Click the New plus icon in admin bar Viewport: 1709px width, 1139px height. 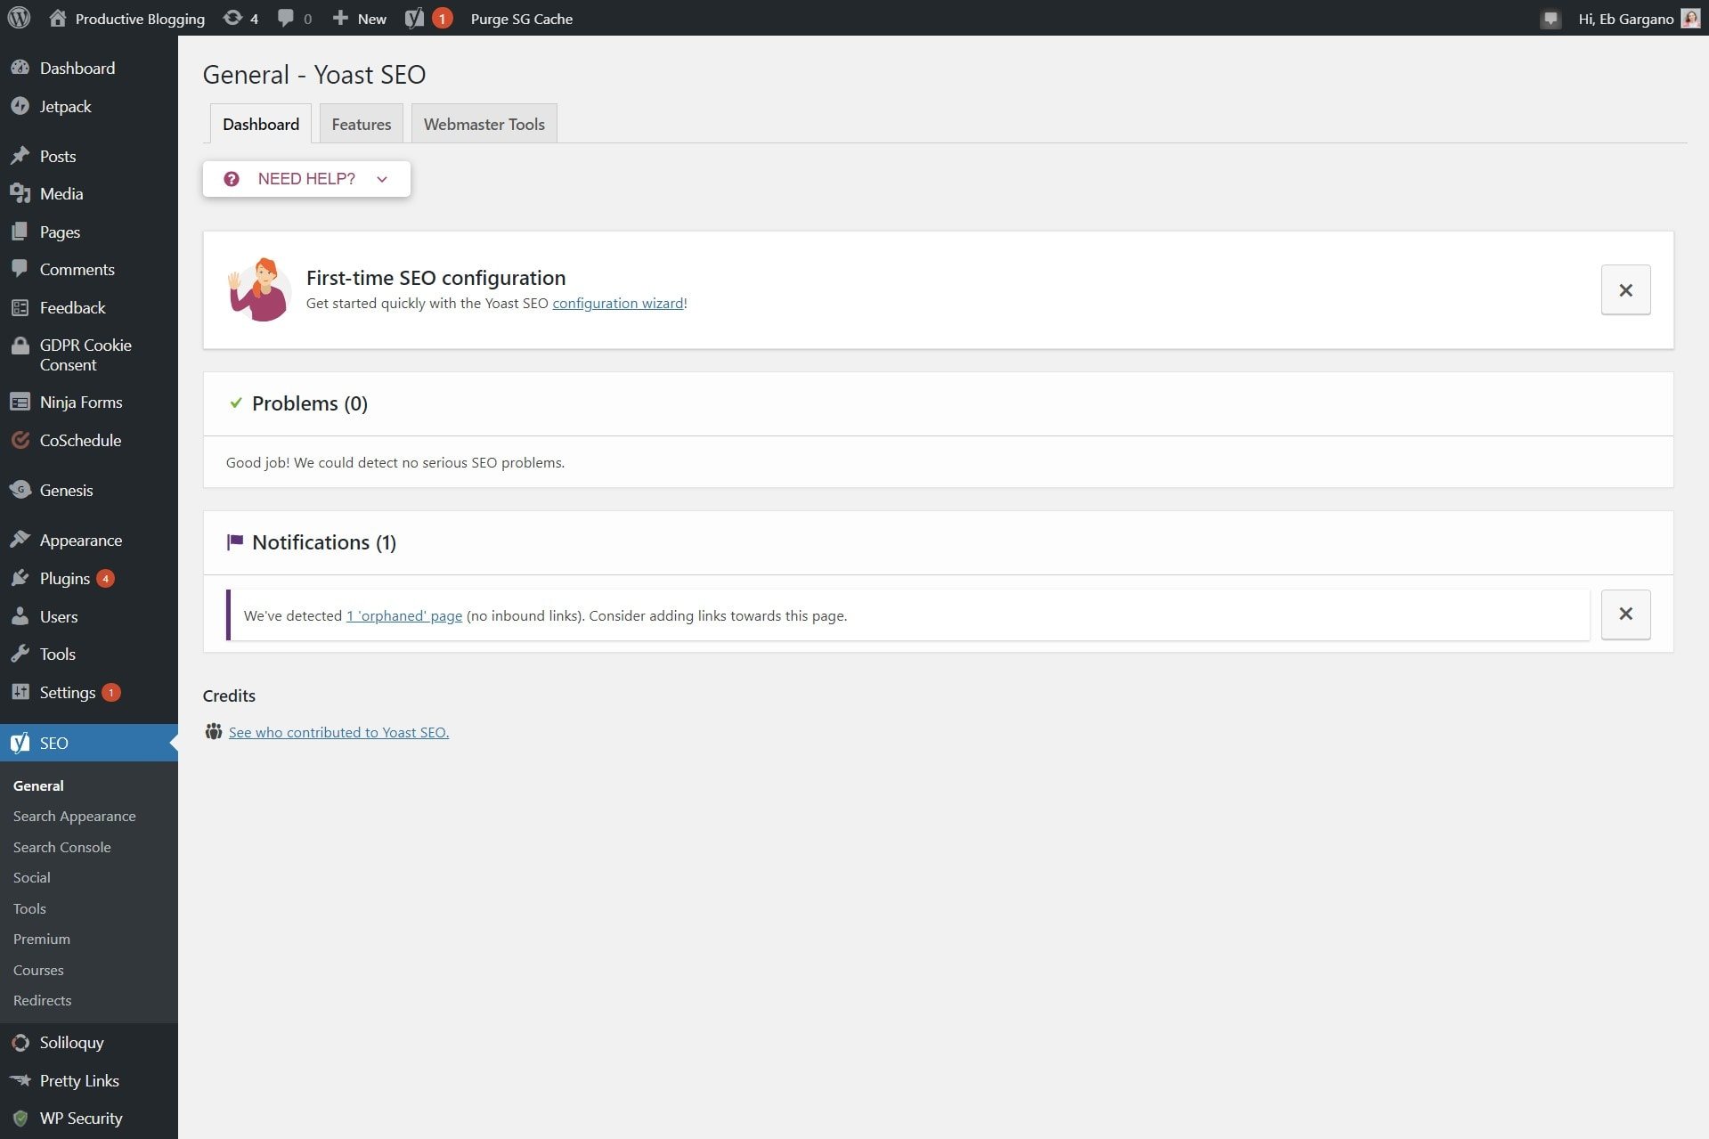tap(340, 18)
